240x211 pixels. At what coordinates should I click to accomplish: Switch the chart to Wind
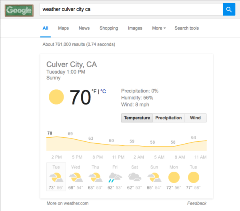point(196,118)
